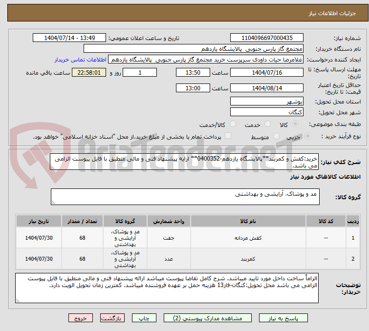Click the remaining time field 22:58:01
Image resolution: width=369 pixels, height=331 pixels.
(x=89, y=72)
